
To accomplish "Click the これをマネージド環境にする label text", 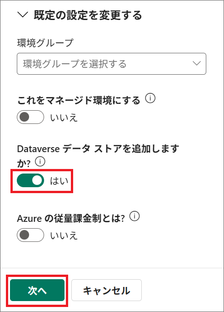I will pos(79,100).
